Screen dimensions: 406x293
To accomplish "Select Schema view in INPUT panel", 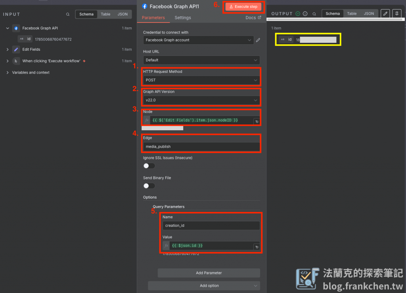I will click(x=86, y=14).
